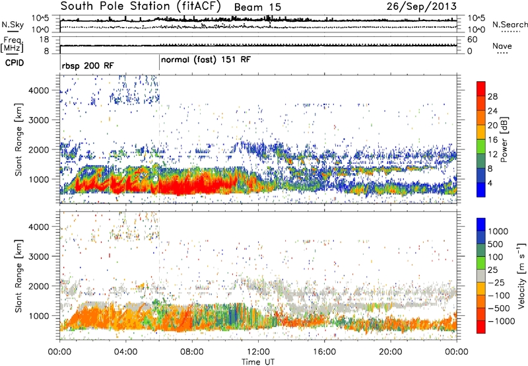Image resolution: width=528 pixels, height=366 pixels.
Task: Click the '-1000' label on the Velocity colorbar
Action: click(x=502, y=321)
